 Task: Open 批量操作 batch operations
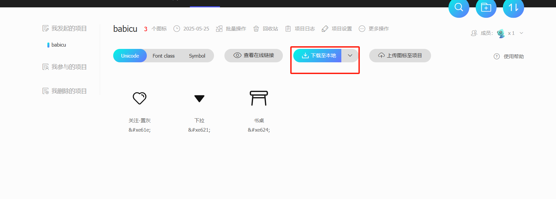point(231,29)
